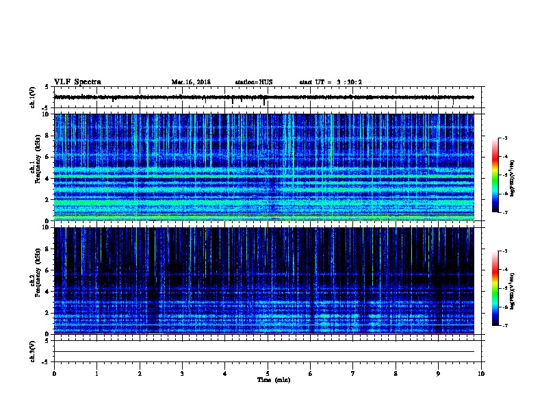The height and width of the screenshot is (419, 542).
Task: Click time axis tick label "10"
Action: 481,374
